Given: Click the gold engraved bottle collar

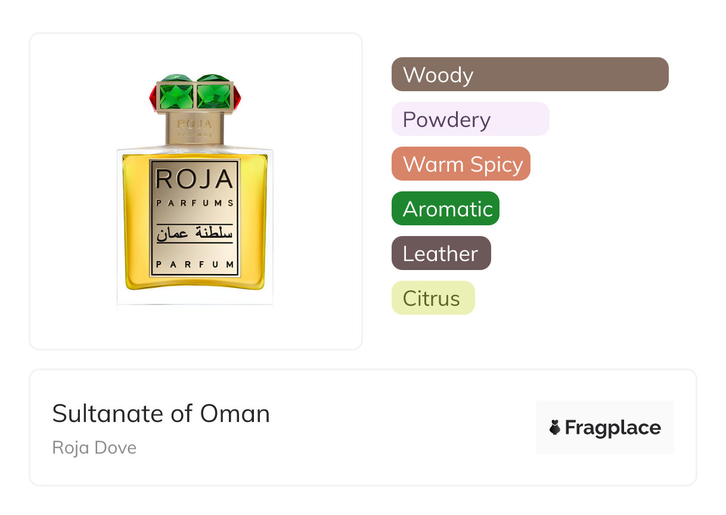Looking at the screenshot, I should click(195, 128).
